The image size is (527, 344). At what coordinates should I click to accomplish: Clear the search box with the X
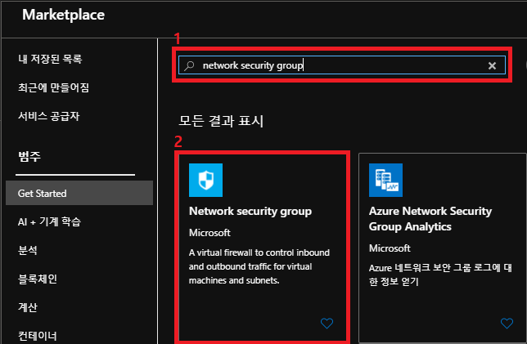(492, 65)
